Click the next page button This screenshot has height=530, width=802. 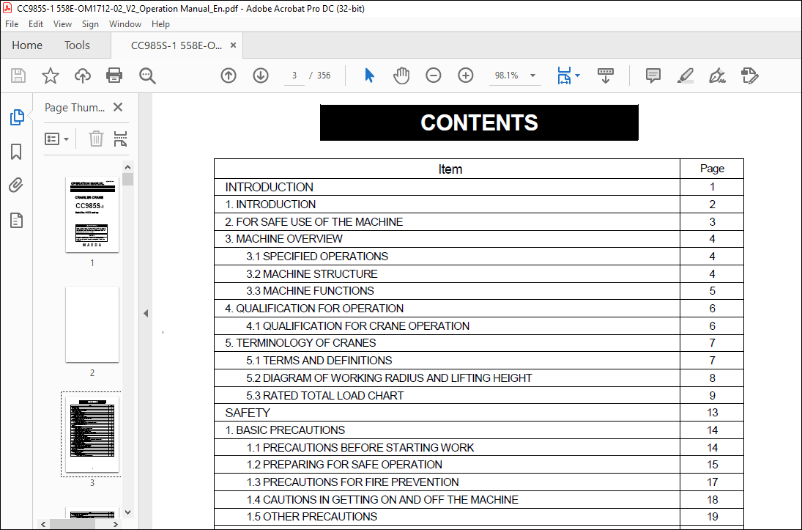[261, 76]
